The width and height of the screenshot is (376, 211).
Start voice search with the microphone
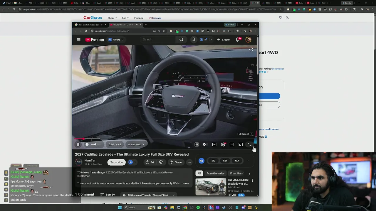click(194, 40)
